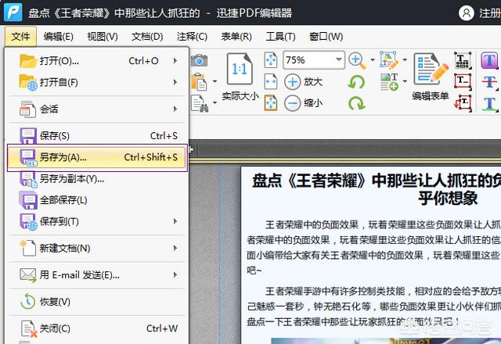Click the 迅捷PDF编辑器 app logo
Screen dimensions: 501x344
(x=13, y=13)
